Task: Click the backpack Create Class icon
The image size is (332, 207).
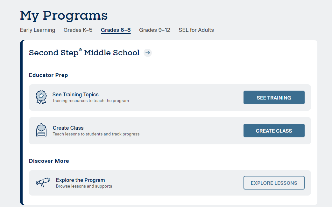Action: (41, 130)
